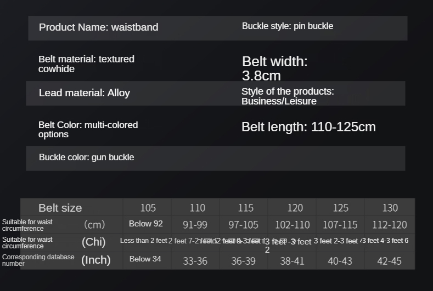433x291 pixels.
Task: Select the 33-36 inch size cell
Action: tap(195, 261)
